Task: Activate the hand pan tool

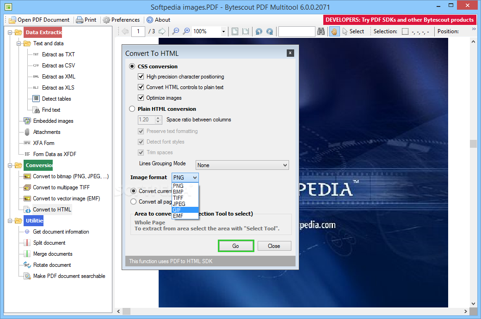Action: [x=334, y=31]
